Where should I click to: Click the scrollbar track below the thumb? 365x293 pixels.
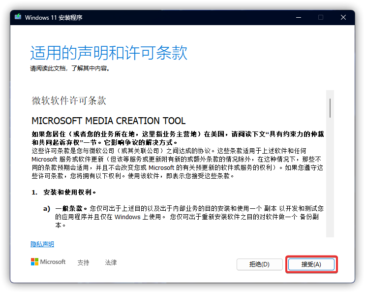point(330,187)
